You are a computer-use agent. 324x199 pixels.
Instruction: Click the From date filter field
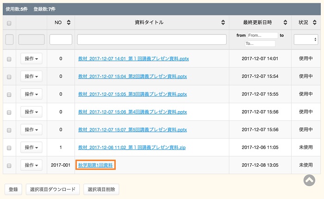tap(262, 35)
